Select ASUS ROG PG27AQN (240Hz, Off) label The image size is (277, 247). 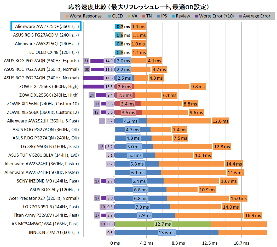[45, 138]
